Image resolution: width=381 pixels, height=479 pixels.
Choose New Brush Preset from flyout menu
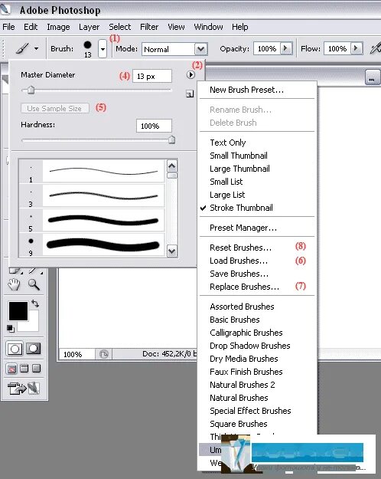point(257,90)
